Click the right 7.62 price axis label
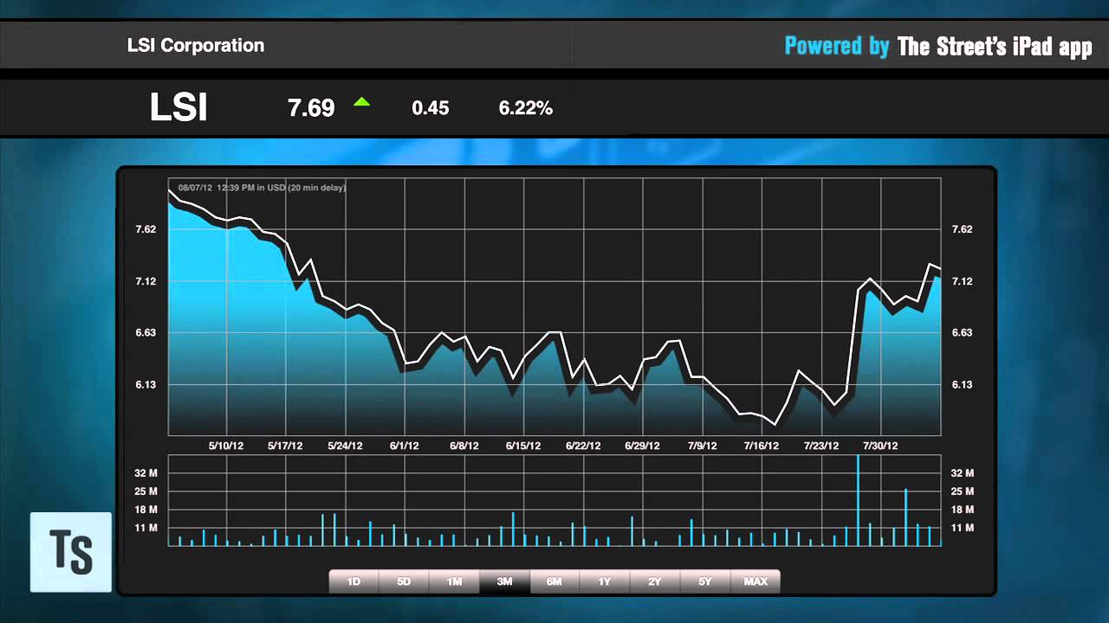The width and height of the screenshot is (1109, 623). [962, 229]
